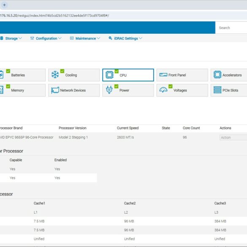Select the Power tile
The width and height of the screenshot is (247, 247).
tap(128, 90)
